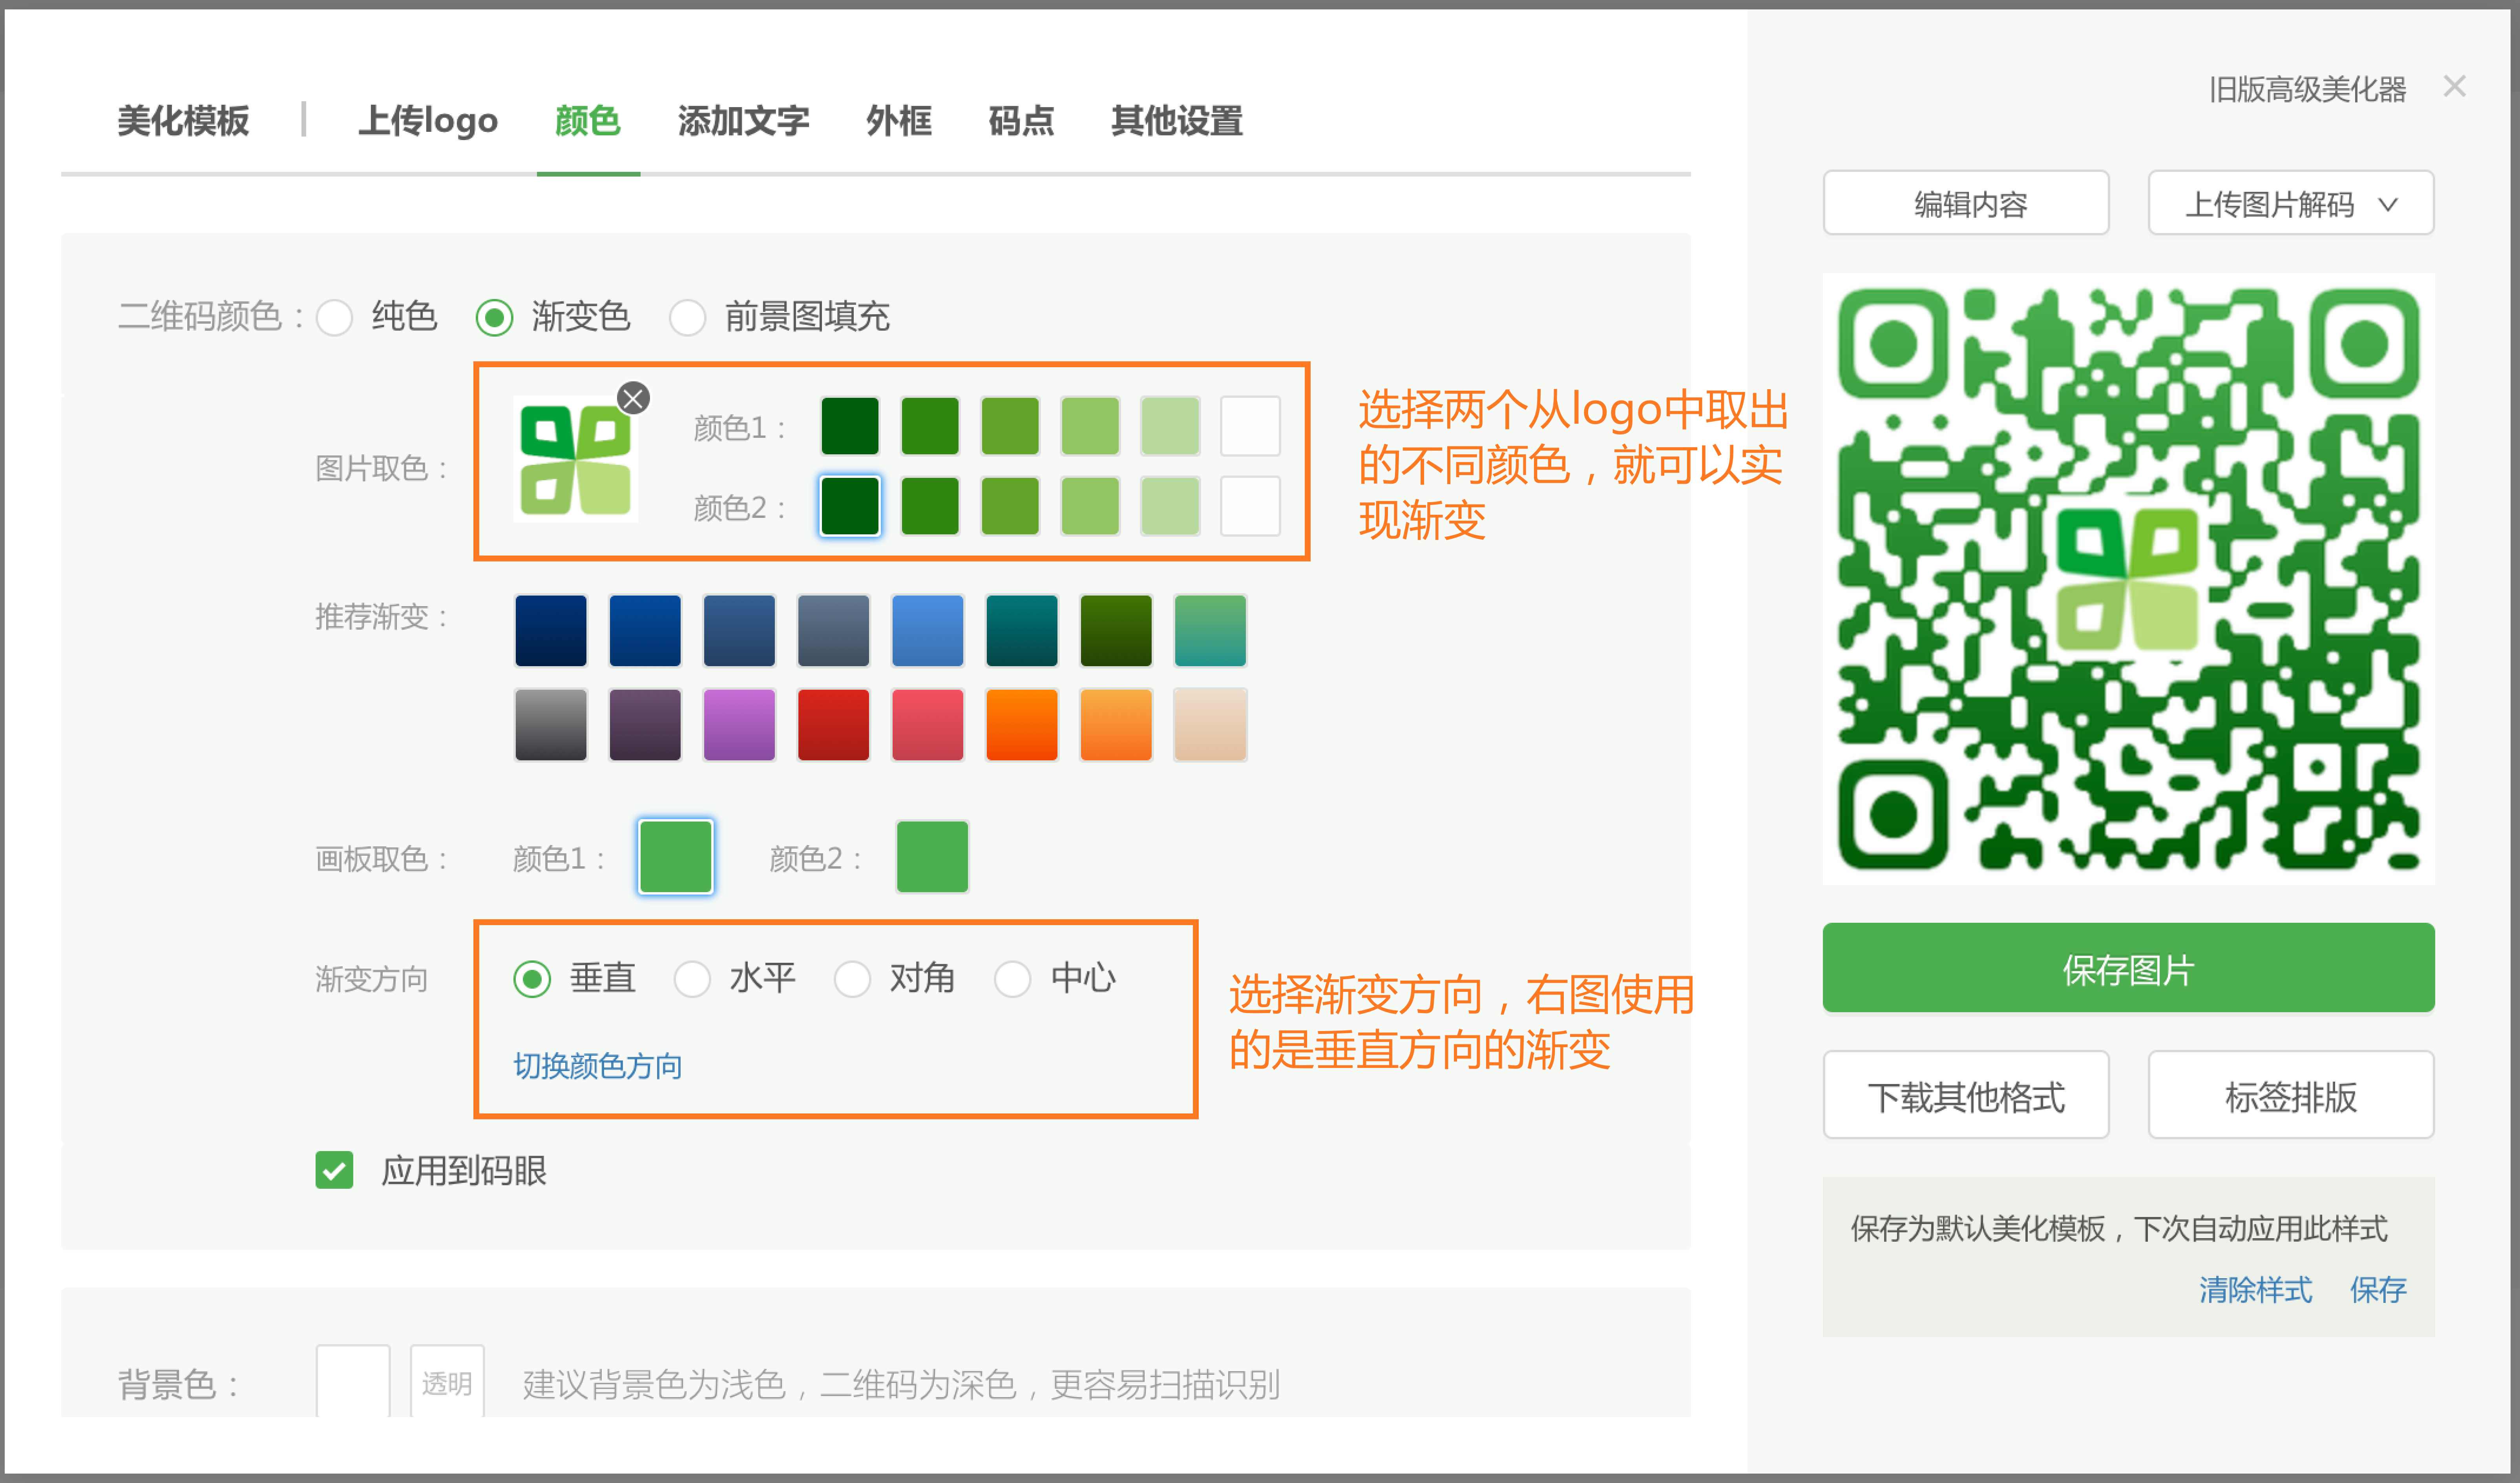
Task: Pick fourth light green in 颜色1 row
Action: 1090,426
